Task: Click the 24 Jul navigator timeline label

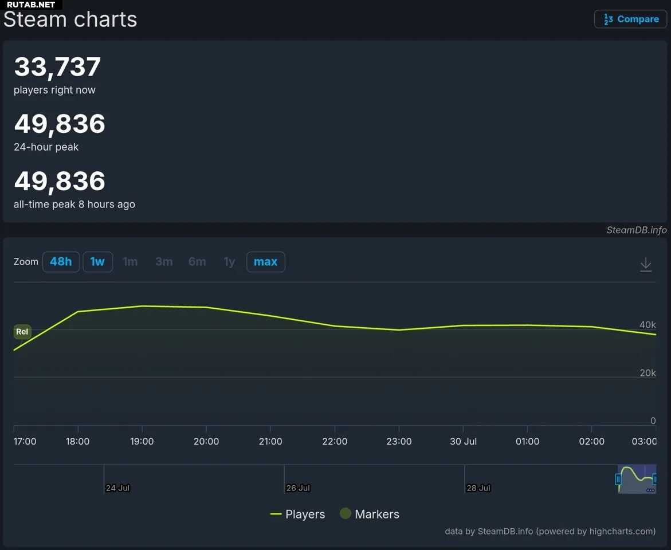Action: coord(117,488)
